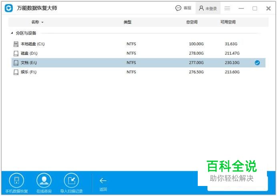
Task: Click 31.63G free space value
Action: click(x=231, y=44)
